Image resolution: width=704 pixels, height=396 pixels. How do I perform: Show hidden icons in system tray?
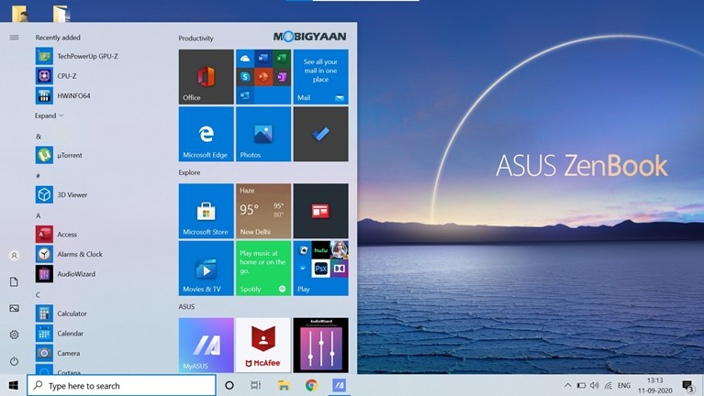(567, 385)
